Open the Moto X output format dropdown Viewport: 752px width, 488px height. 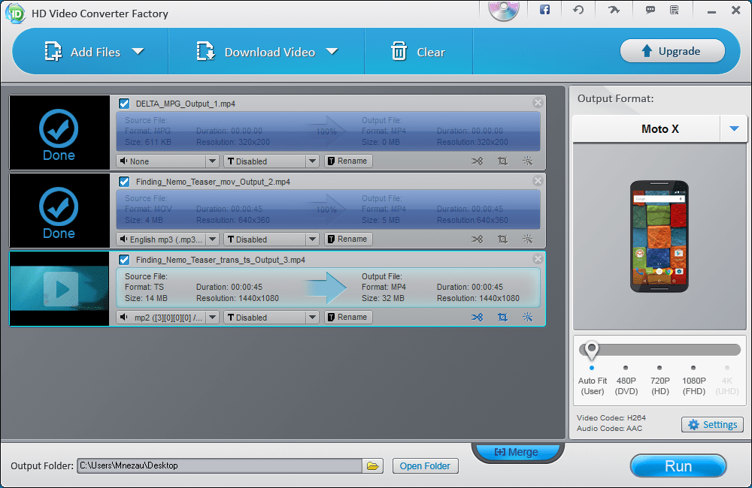pyautogui.click(x=733, y=128)
